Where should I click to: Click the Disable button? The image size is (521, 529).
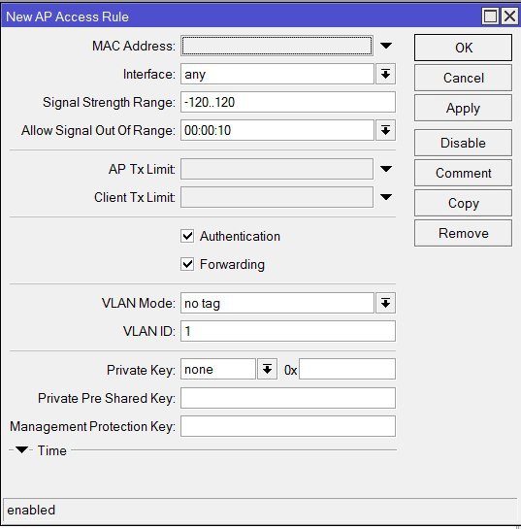[x=463, y=143]
